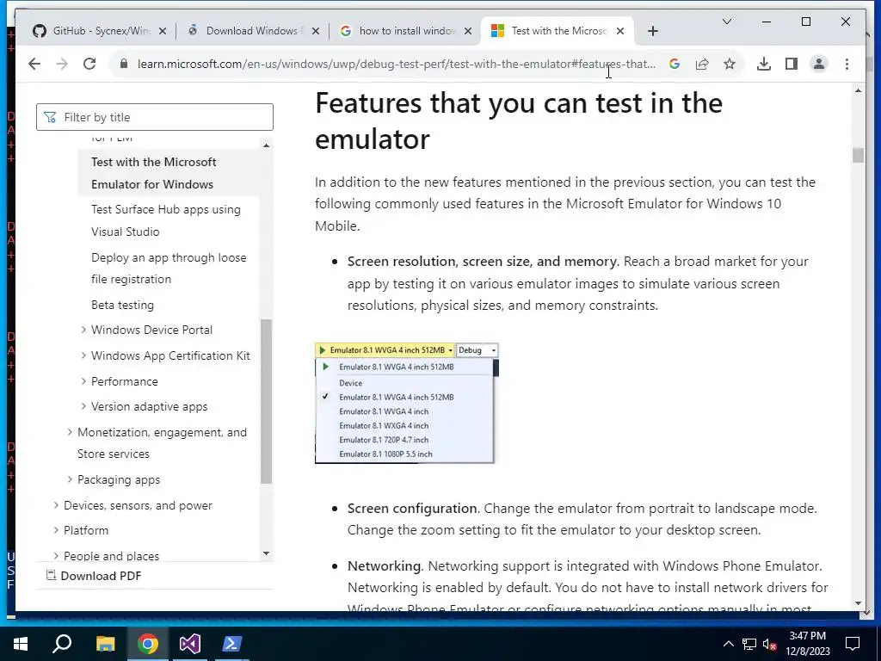Open Test with the Microsoft Emulator item
Viewport: 881px width, 661px height.
click(168, 173)
